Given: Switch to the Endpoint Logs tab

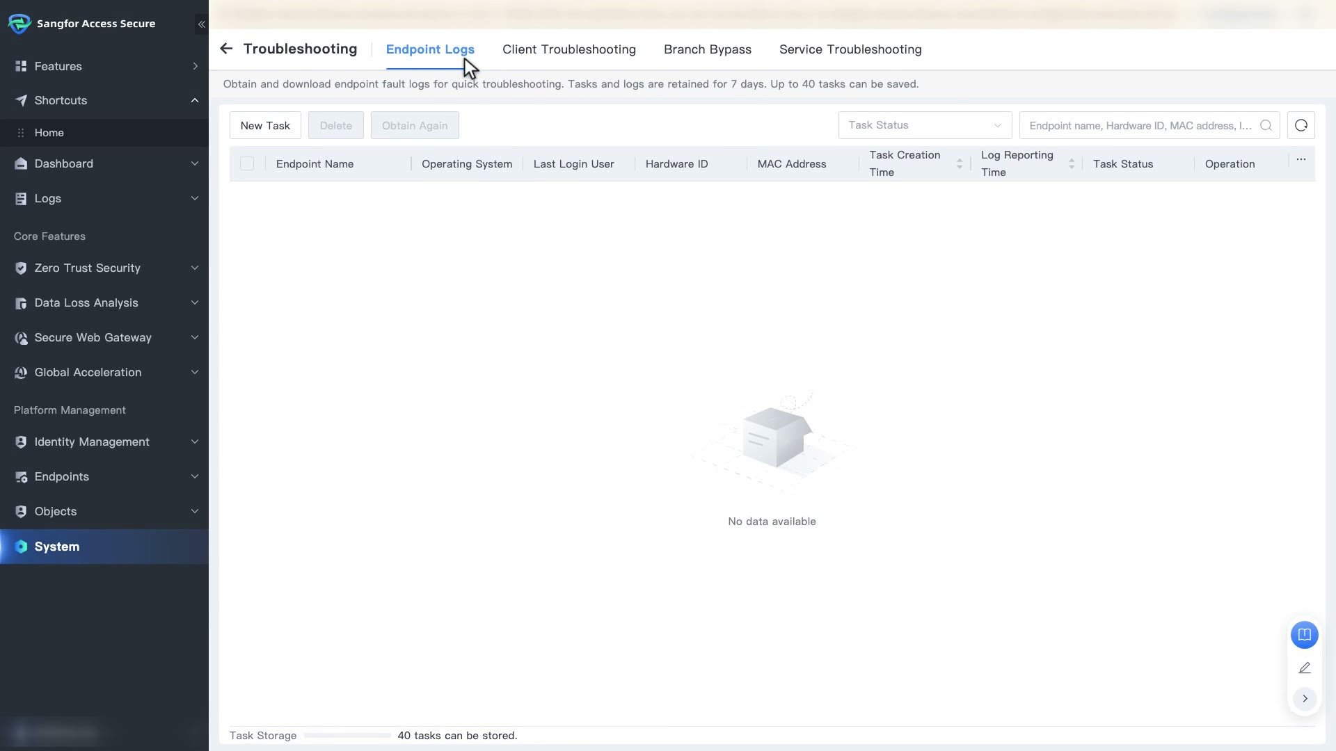Looking at the screenshot, I should tap(430, 49).
